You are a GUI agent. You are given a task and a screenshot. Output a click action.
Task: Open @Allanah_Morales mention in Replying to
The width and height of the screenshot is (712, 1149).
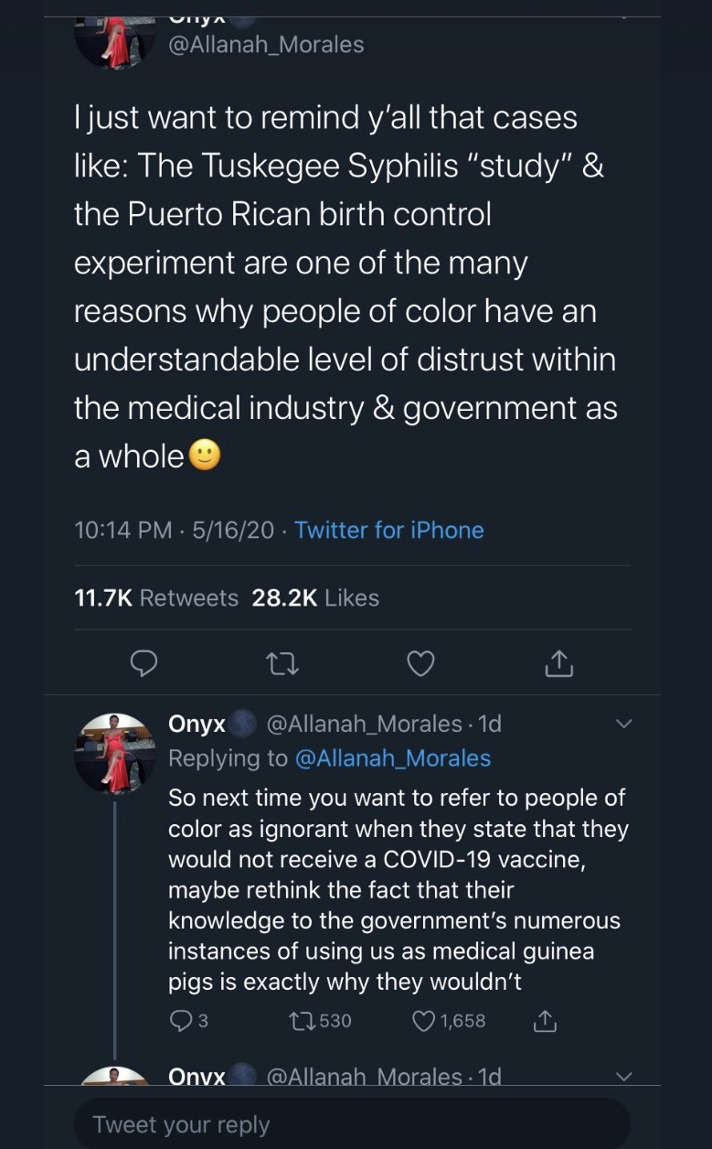[x=391, y=758]
